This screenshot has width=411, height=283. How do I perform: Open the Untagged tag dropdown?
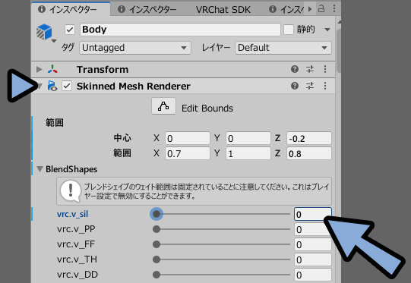click(x=135, y=48)
